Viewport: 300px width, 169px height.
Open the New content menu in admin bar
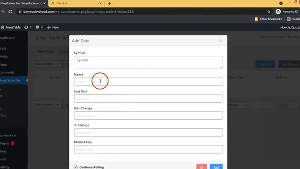(x=53, y=27)
